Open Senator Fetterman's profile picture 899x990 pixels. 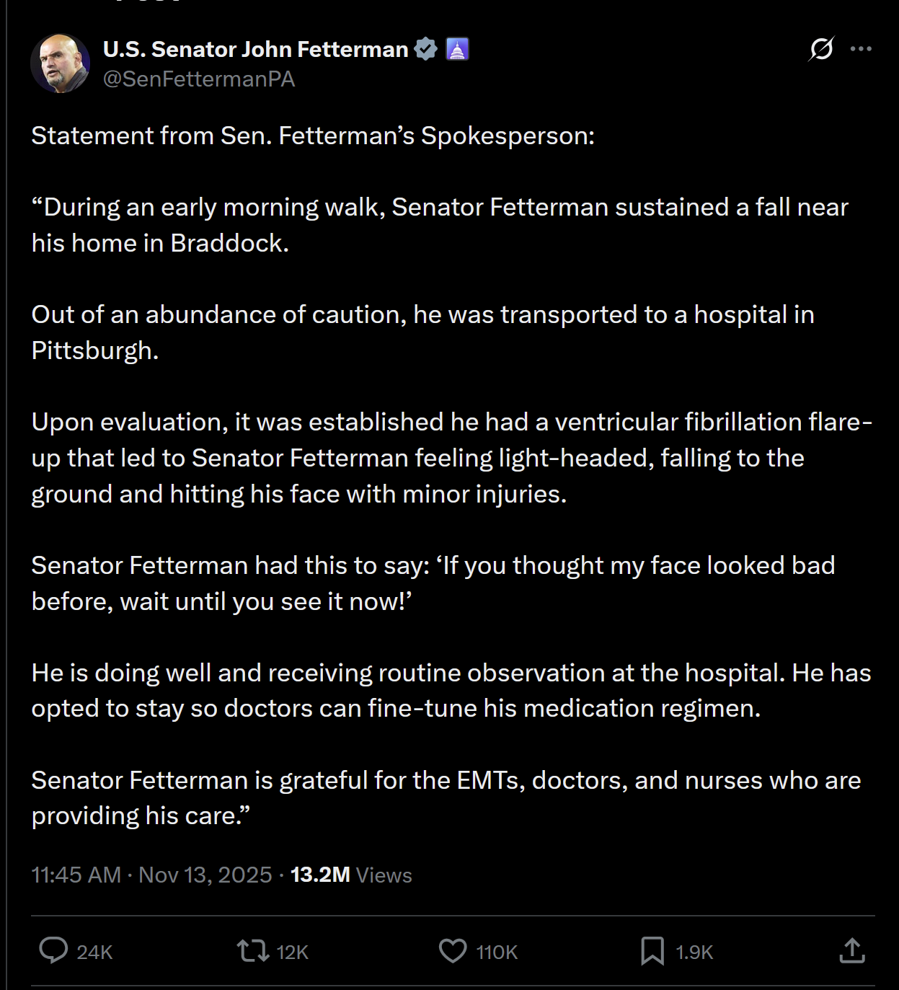pos(61,63)
